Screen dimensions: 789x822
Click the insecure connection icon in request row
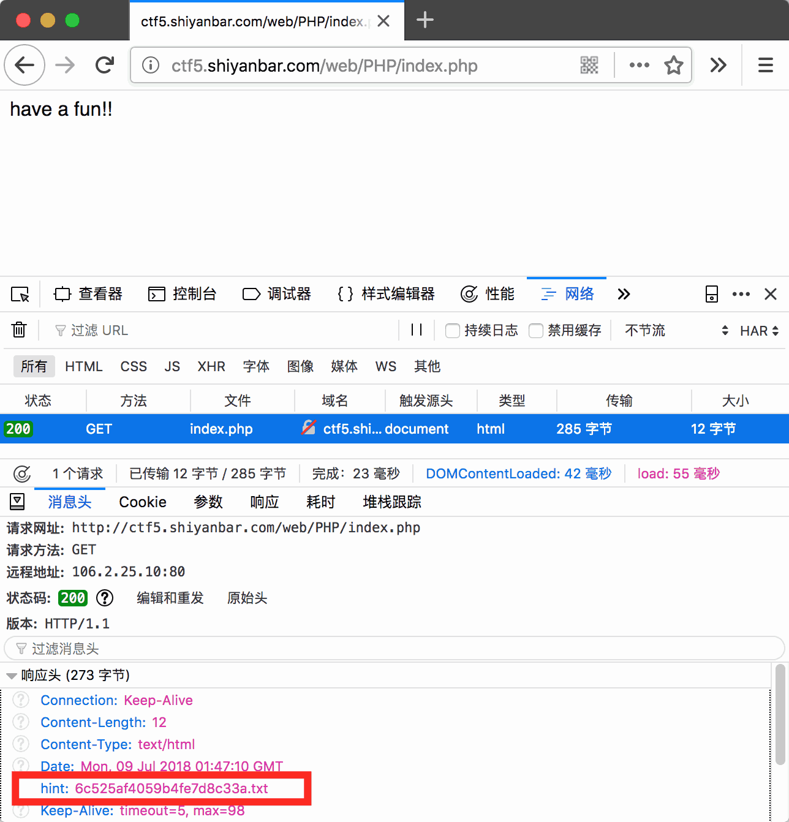(308, 428)
